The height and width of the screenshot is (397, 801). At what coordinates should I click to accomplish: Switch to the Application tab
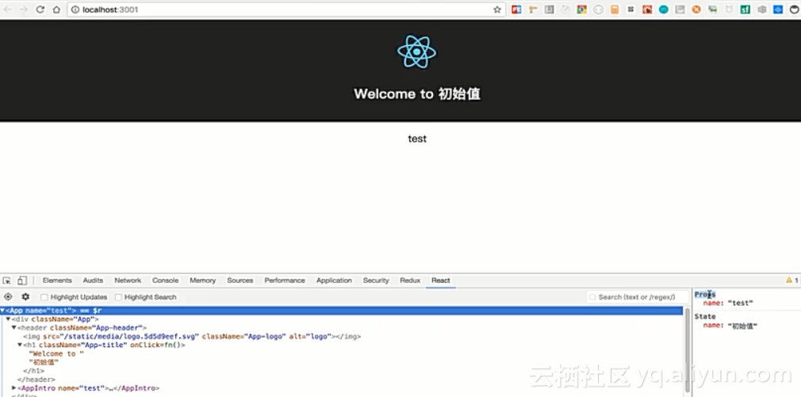[334, 281]
